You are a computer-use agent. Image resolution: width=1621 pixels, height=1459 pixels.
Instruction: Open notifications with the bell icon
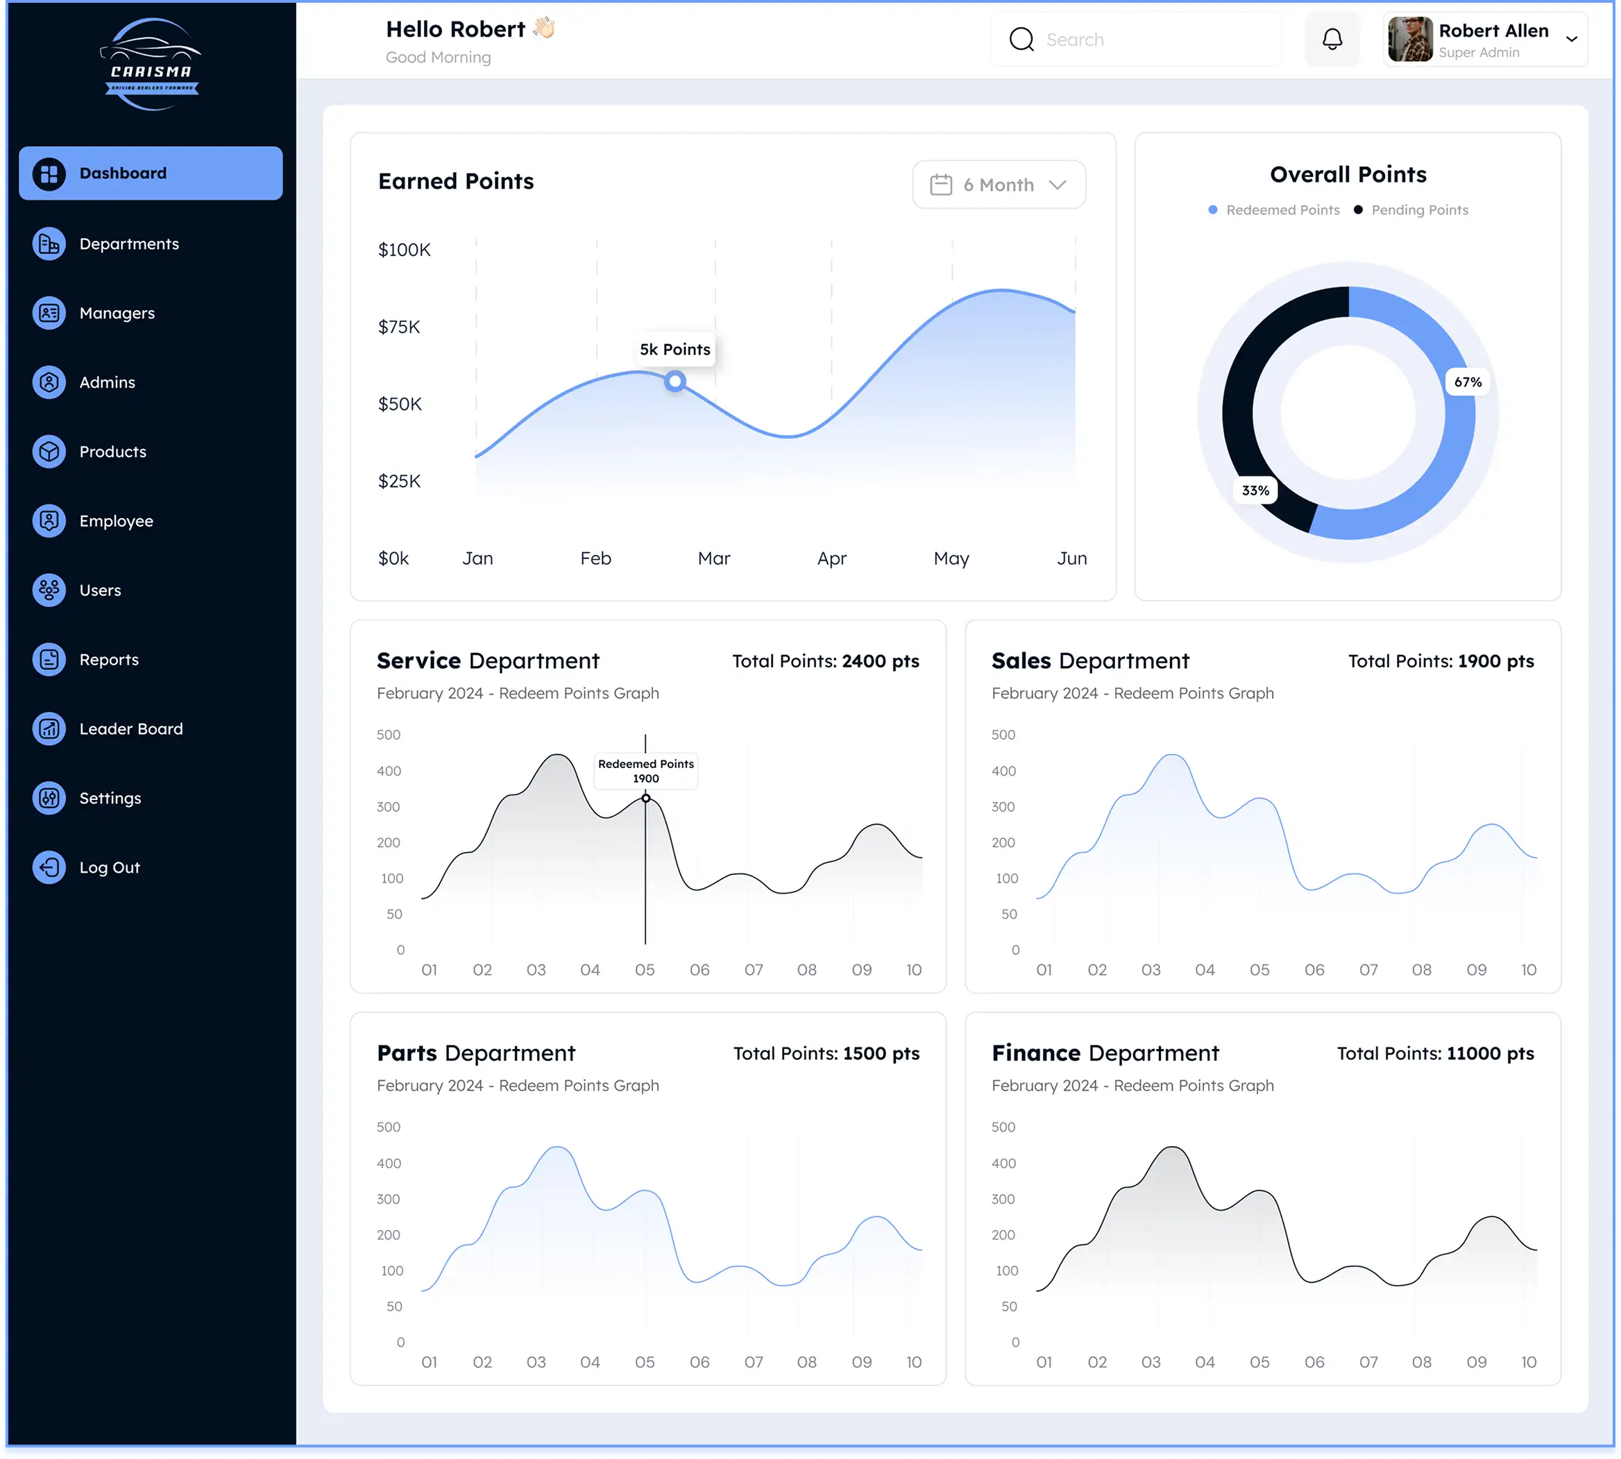(1332, 40)
